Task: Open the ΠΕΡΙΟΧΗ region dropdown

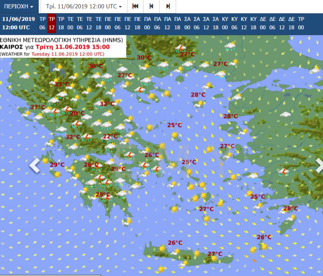Action: point(19,7)
